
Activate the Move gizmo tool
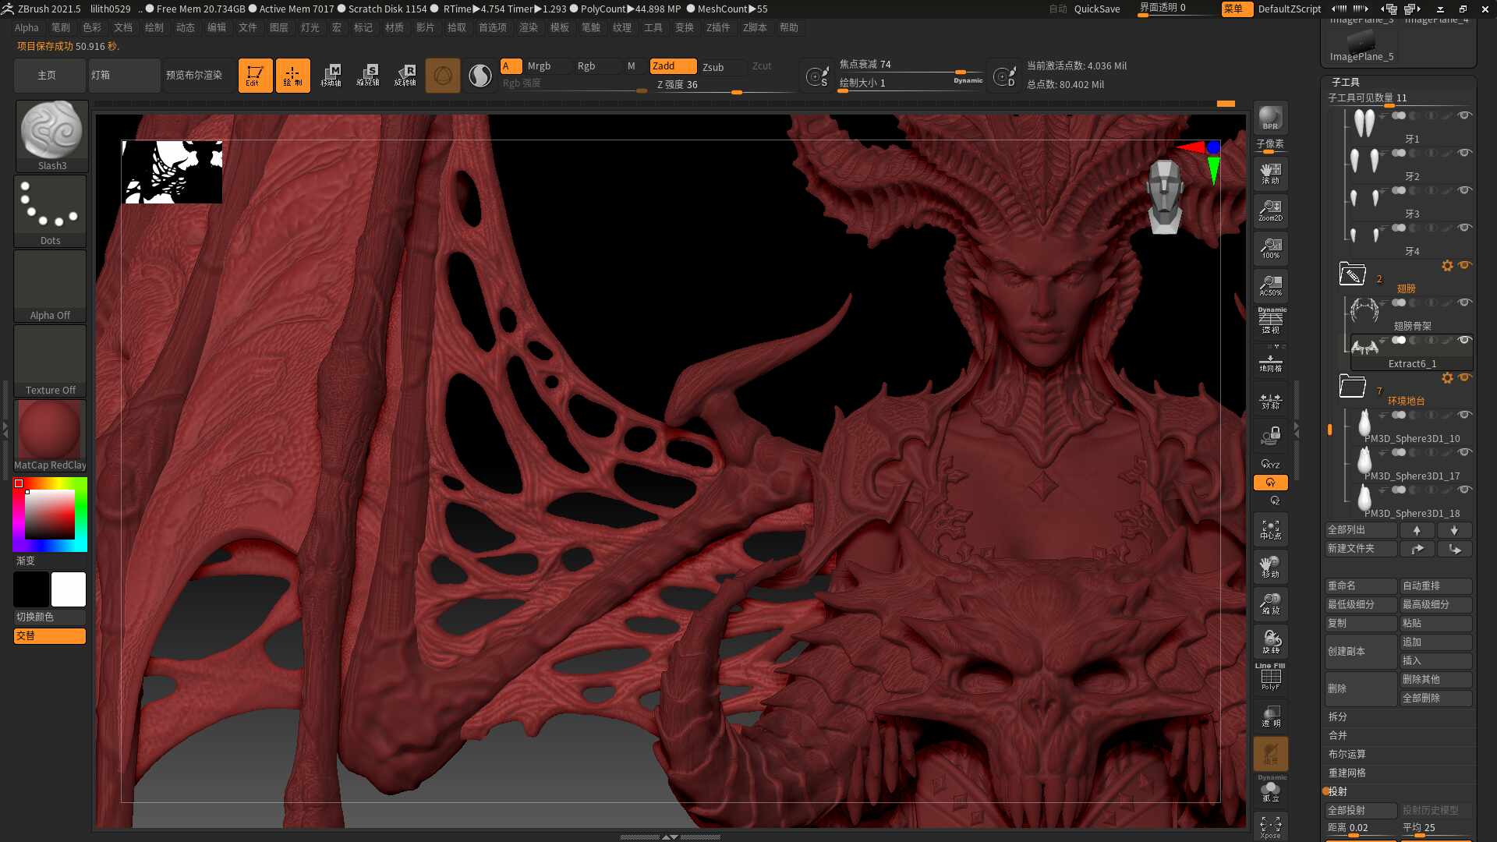point(331,76)
